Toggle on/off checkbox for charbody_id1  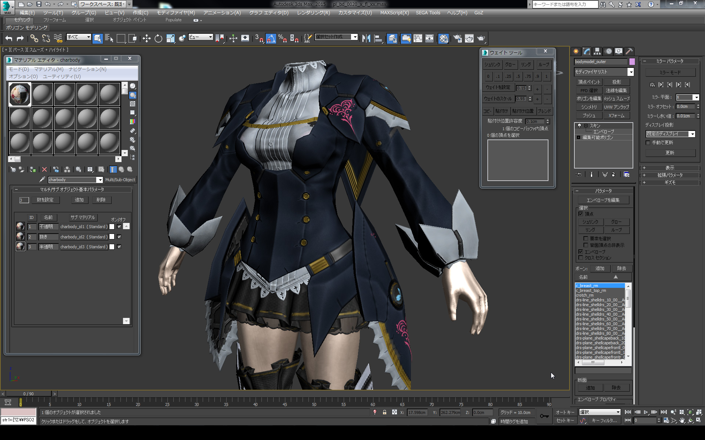[x=119, y=227]
